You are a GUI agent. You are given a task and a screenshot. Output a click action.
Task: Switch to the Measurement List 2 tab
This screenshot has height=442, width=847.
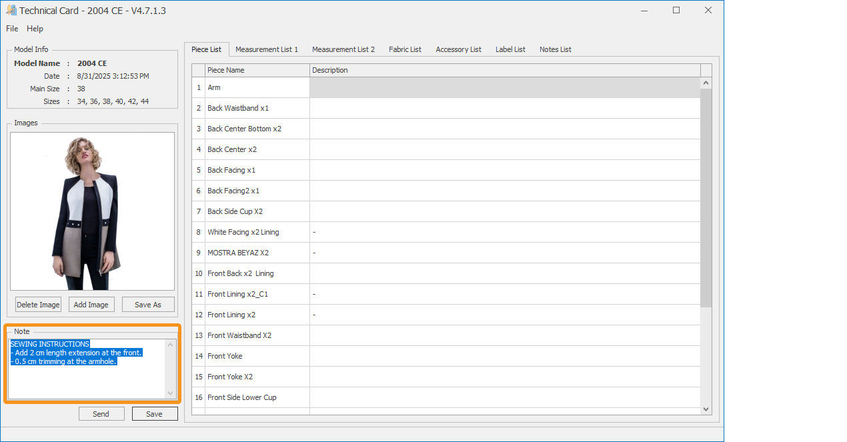click(x=343, y=49)
